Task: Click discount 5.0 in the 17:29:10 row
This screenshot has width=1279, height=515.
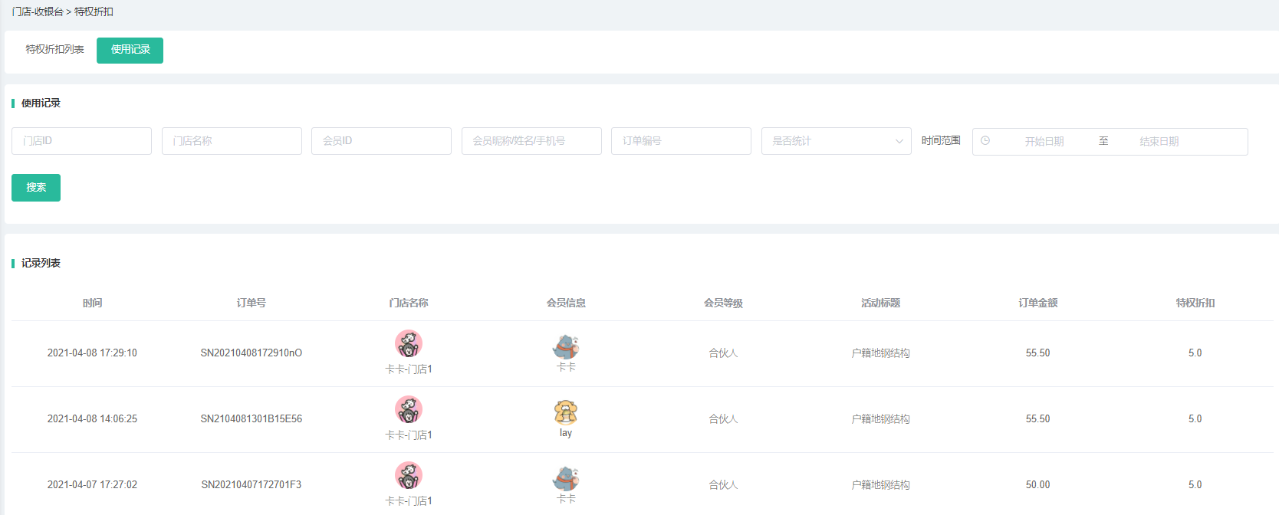Action: pos(1195,353)
